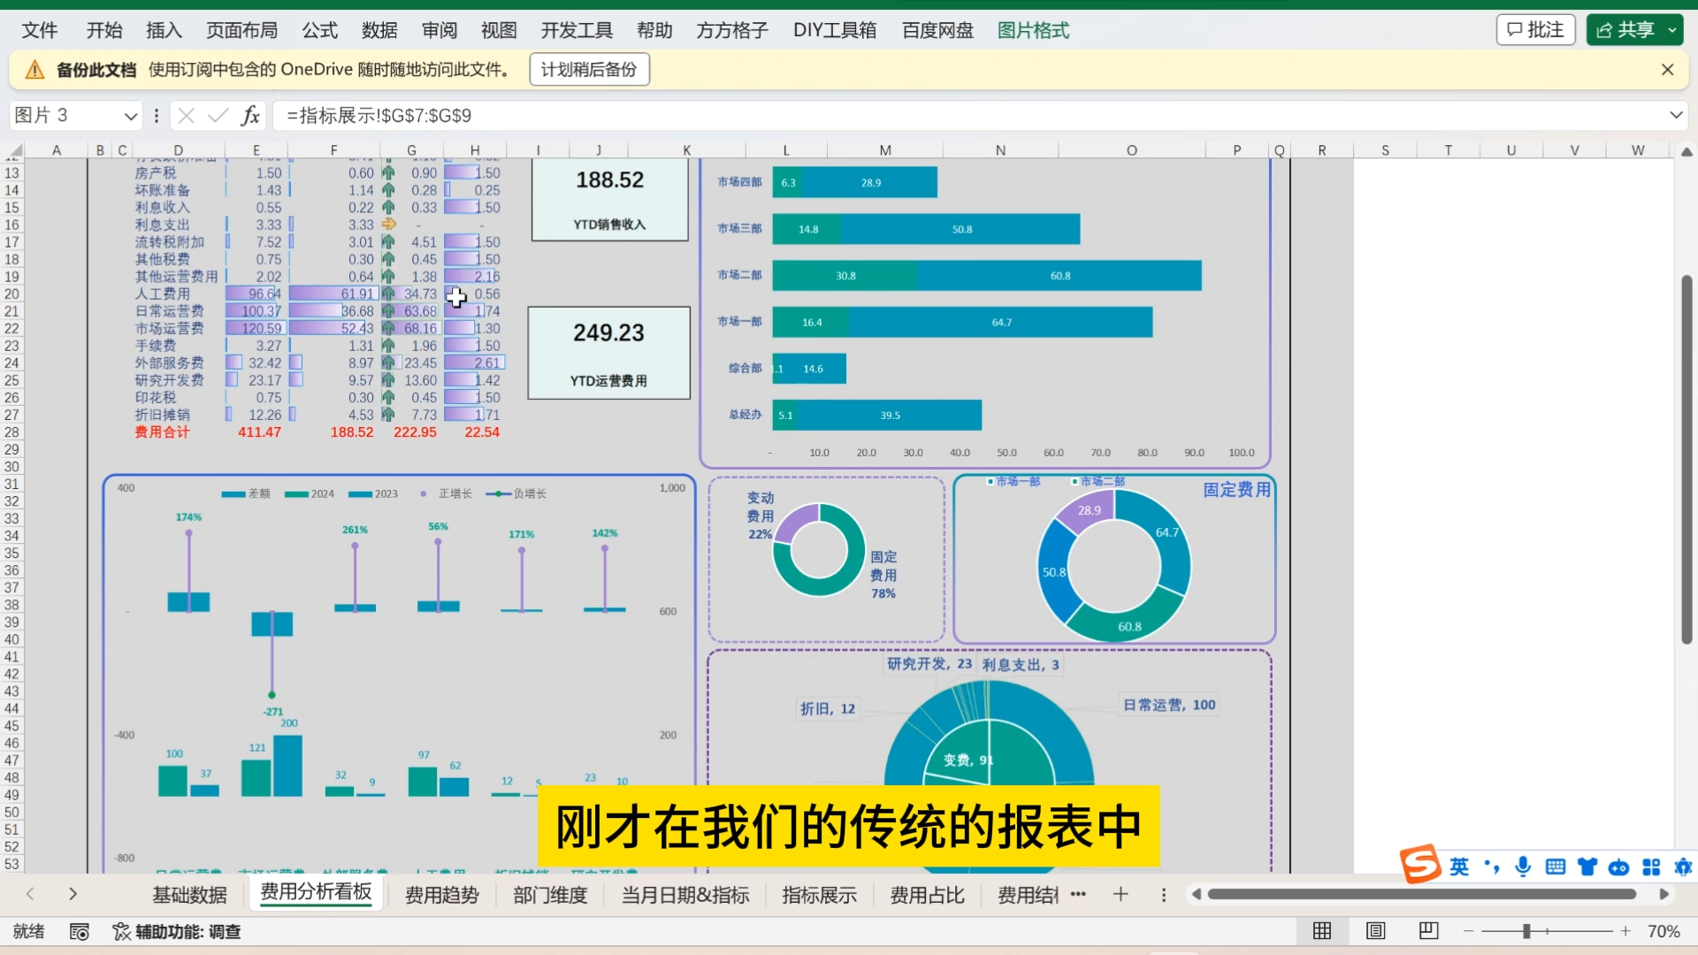Image resolution: width=1698 pixels, height=955 pixels.
Task: Open the 百度网盘 ribbon tab
Action: pos(937,30)
